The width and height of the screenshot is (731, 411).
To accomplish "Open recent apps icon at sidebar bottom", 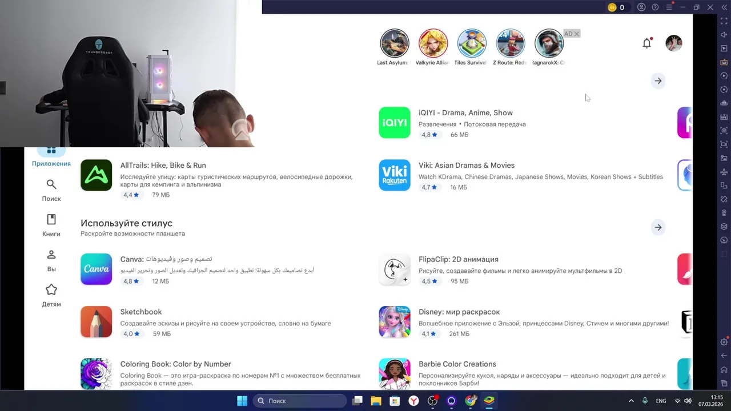I will 724,383.
